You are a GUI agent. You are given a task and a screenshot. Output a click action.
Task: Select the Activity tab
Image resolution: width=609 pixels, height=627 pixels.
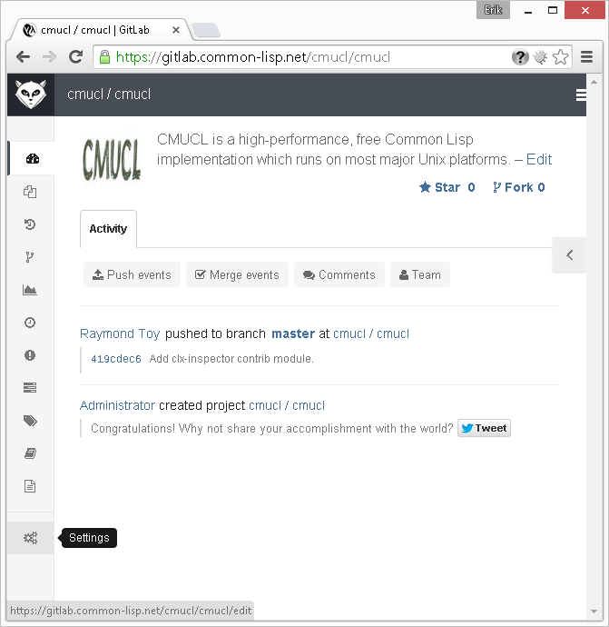(x=108, y=229)
